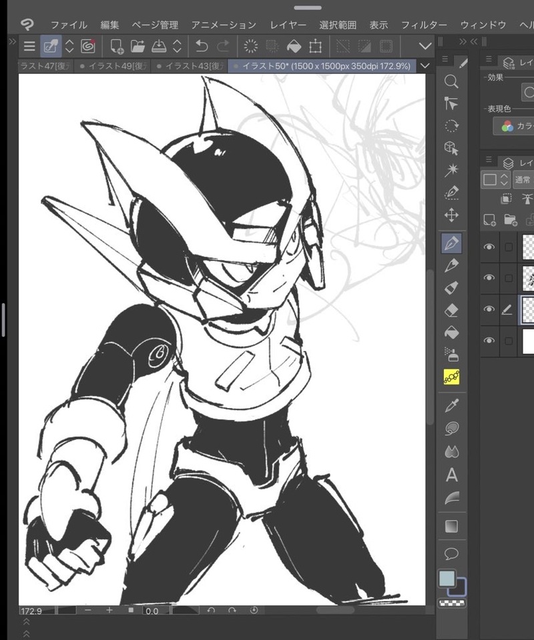Screen dimensions: 534x640
Task: Select the transparent color checker swatch
Action: (451, 603)
